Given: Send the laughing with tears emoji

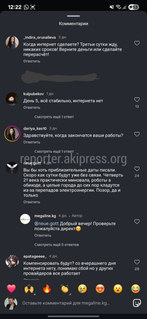Looking at the screenshot, I should (135, 289).
